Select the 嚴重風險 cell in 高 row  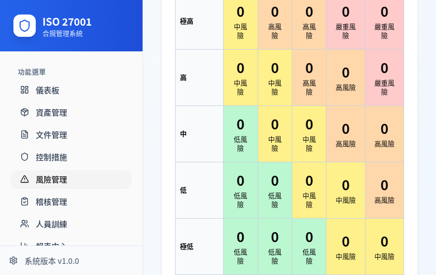point(385,78)
